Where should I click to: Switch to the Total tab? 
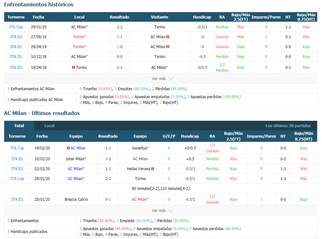click(19, 126)
